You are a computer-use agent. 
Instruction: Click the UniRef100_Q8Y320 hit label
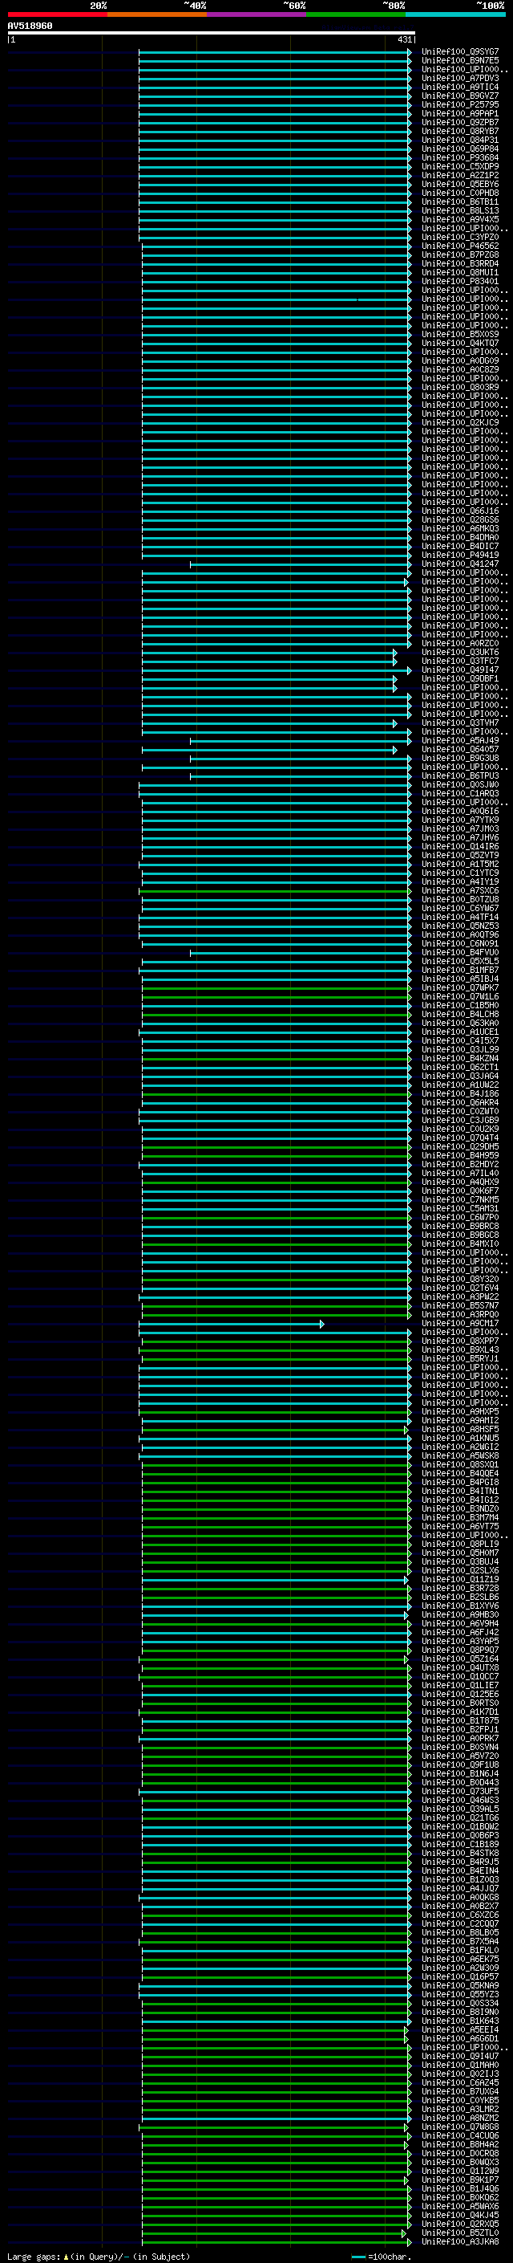[460, 1280]
